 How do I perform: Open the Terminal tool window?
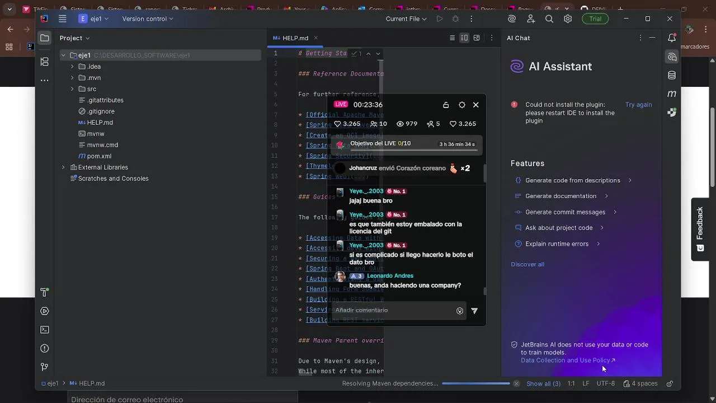45,330
